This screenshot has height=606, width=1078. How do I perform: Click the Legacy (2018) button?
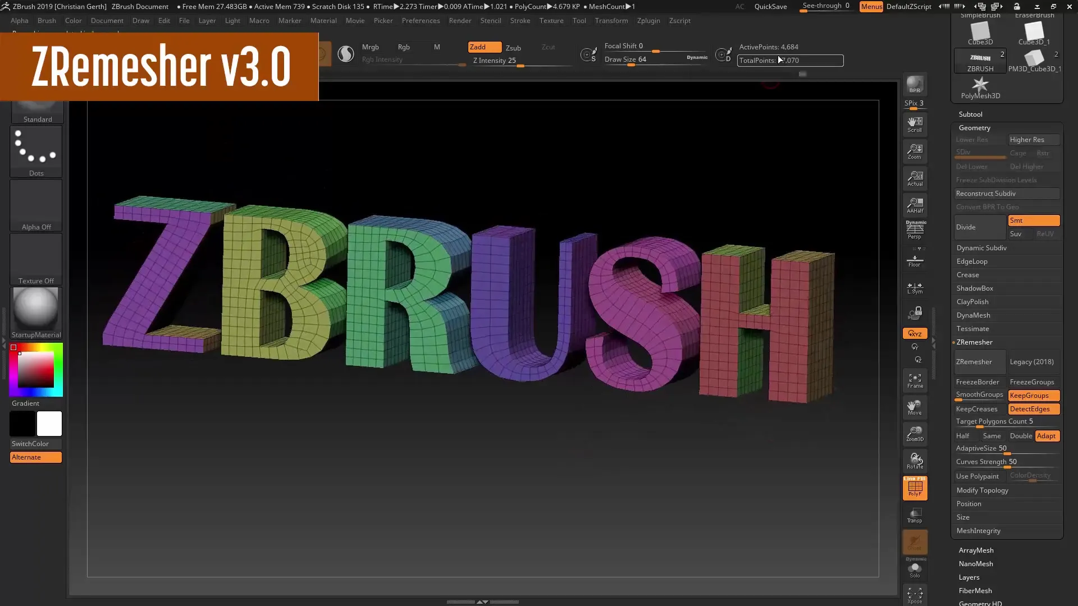click(1034, 362)
